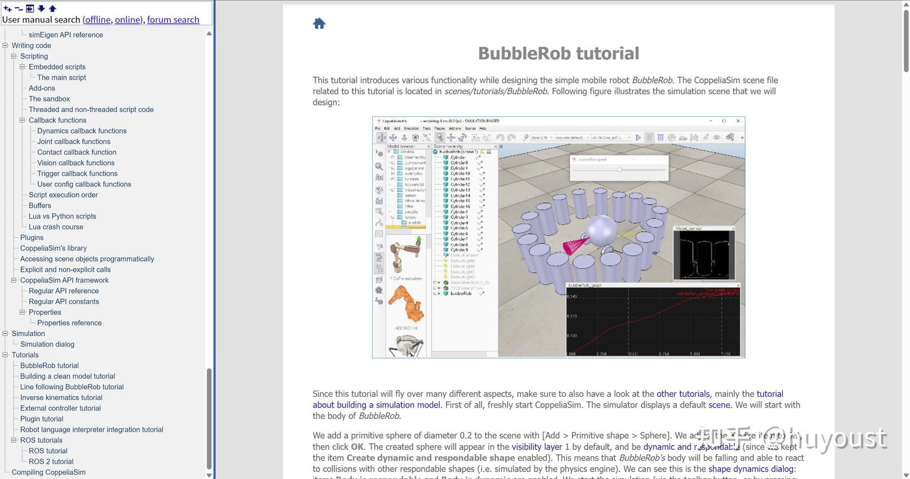The height and width of the screenshot is (479, 910).
Task: Select 'Line following BubbleRob tutorial' in the tree
Action: 72,387
